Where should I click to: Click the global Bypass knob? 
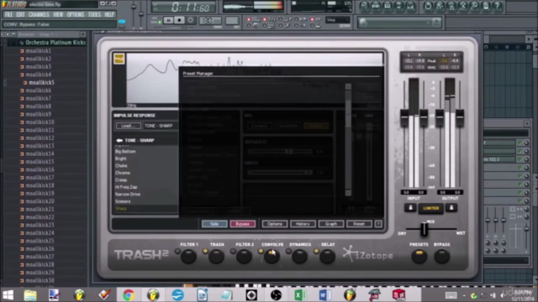tap(442, 257)
